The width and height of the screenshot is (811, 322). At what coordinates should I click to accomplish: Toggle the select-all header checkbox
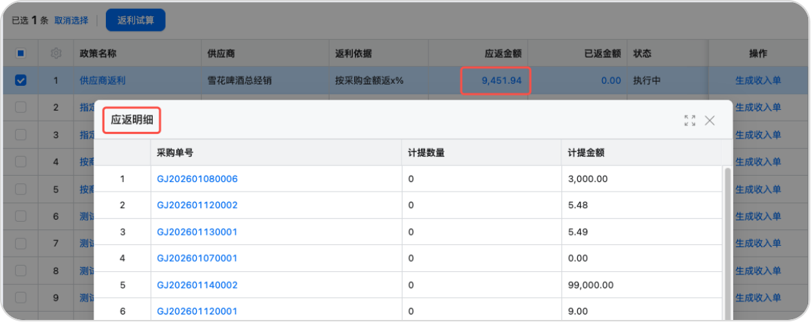tap(21, 53)
